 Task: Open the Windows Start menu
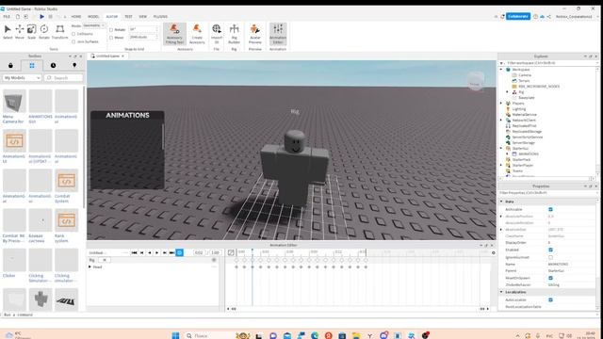point(175,335)
